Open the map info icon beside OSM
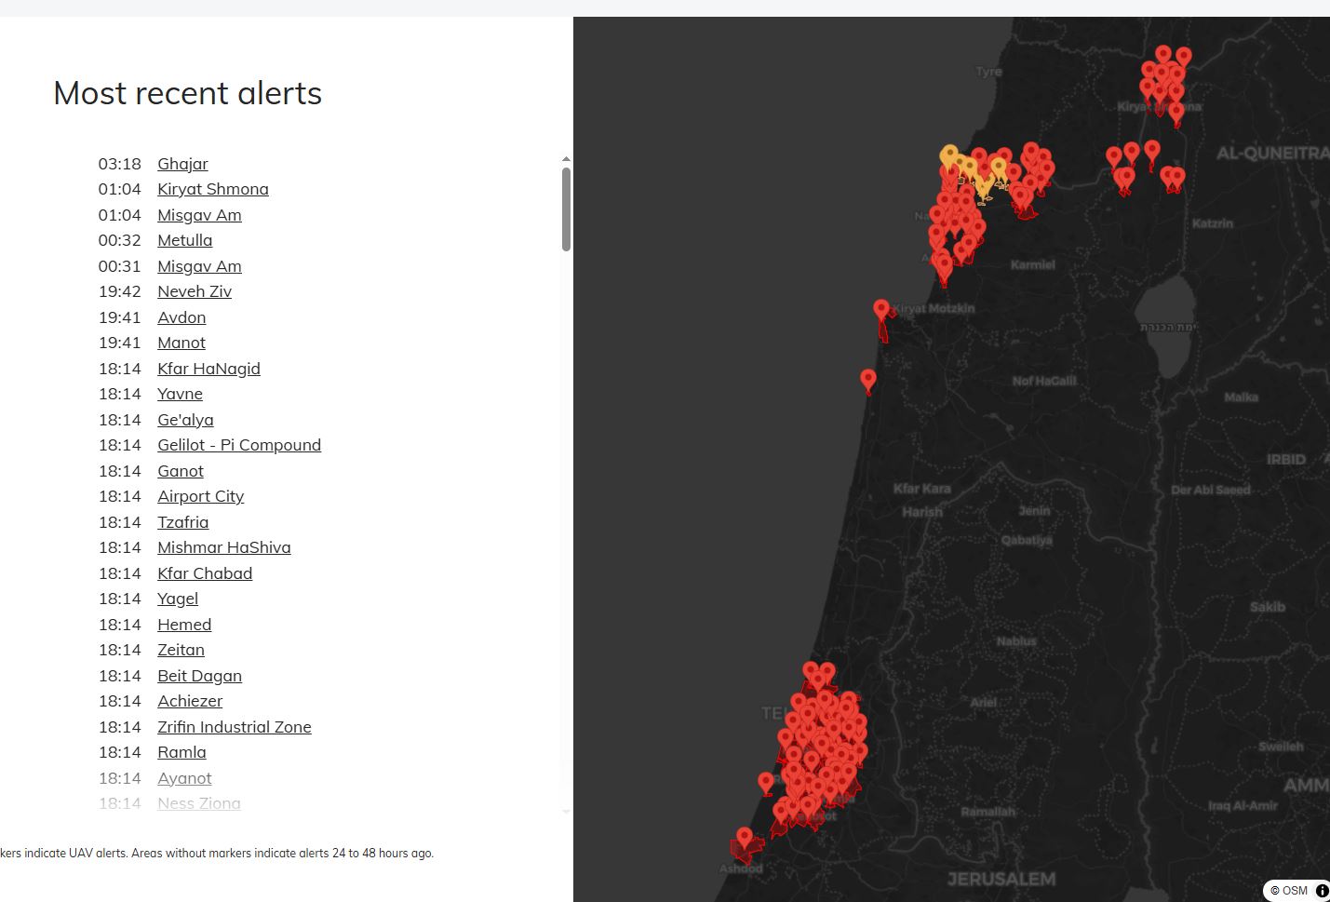The width and height of the screenshot is (1330, 902). 1322,891
